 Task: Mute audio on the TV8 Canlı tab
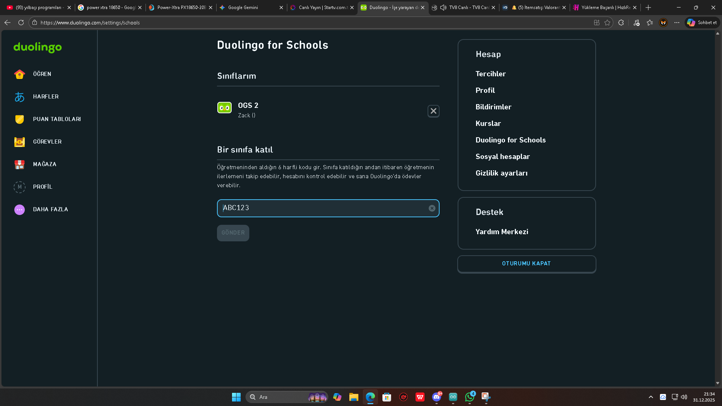point(443,8)
